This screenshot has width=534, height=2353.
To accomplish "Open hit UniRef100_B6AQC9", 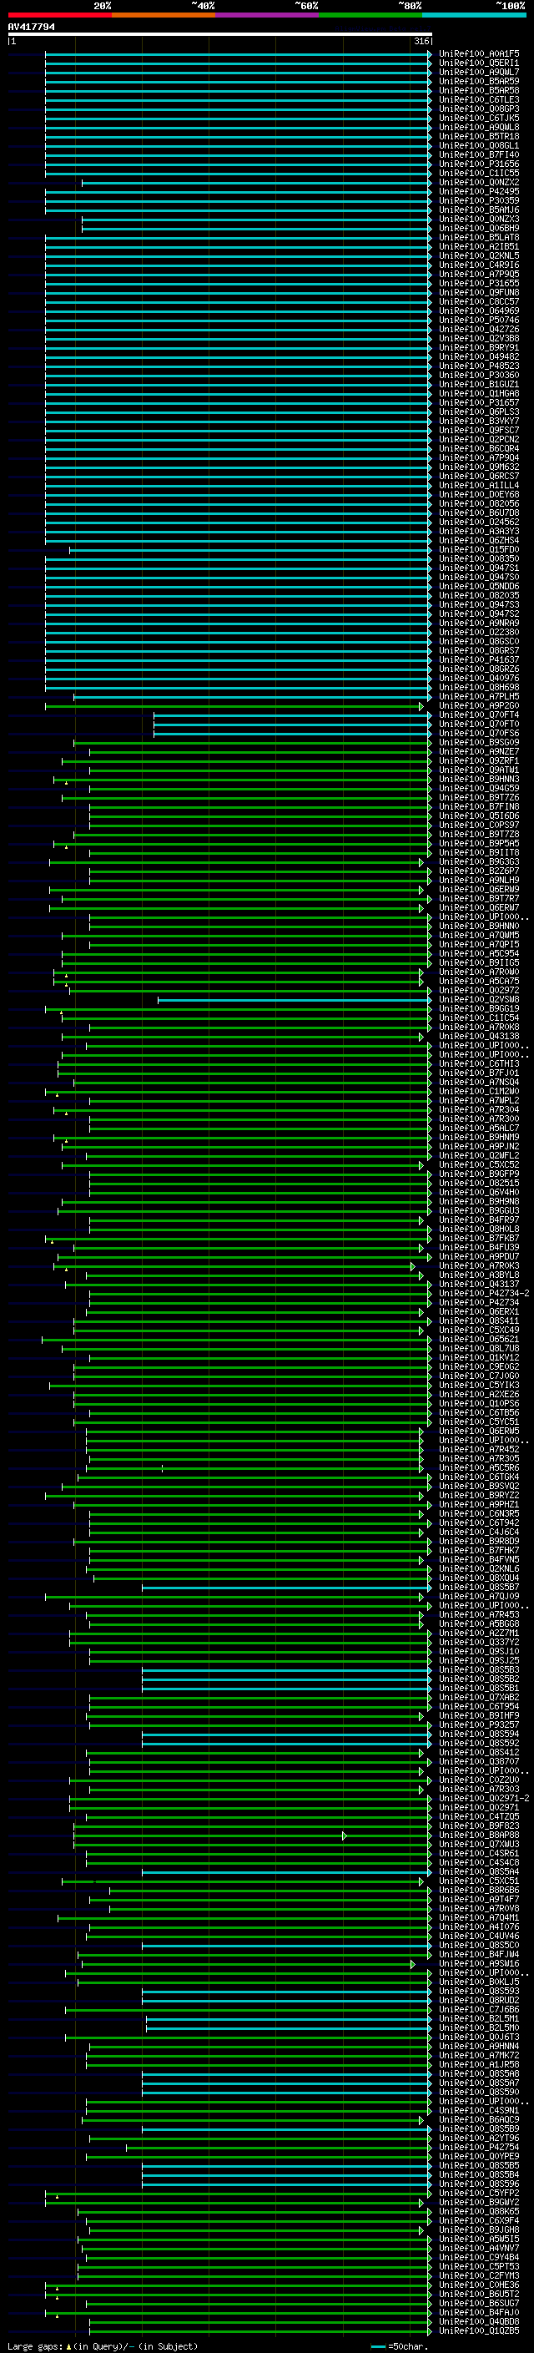I will click(479, 2121).
